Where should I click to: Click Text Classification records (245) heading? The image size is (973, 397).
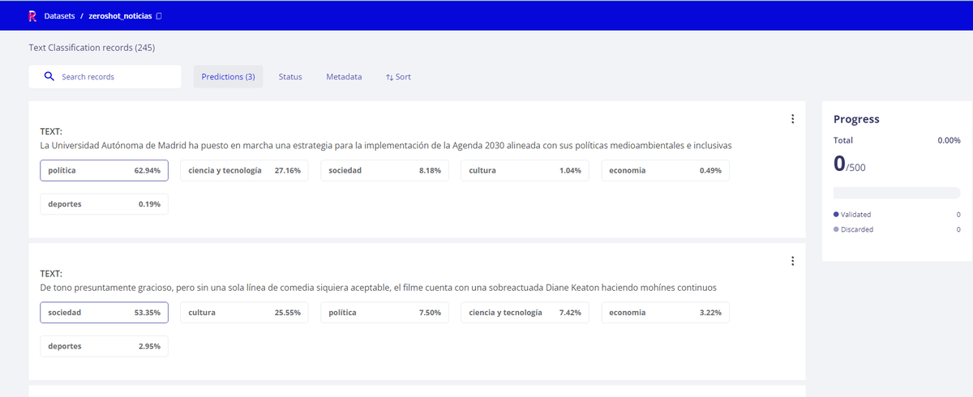tap(92, 48)
